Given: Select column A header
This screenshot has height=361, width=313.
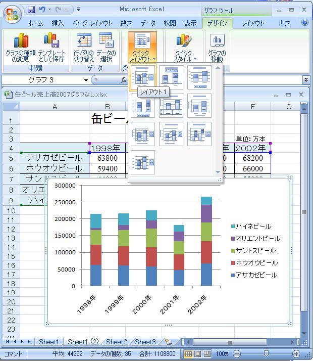Looking at the screenshot, I should click(55, 107).
